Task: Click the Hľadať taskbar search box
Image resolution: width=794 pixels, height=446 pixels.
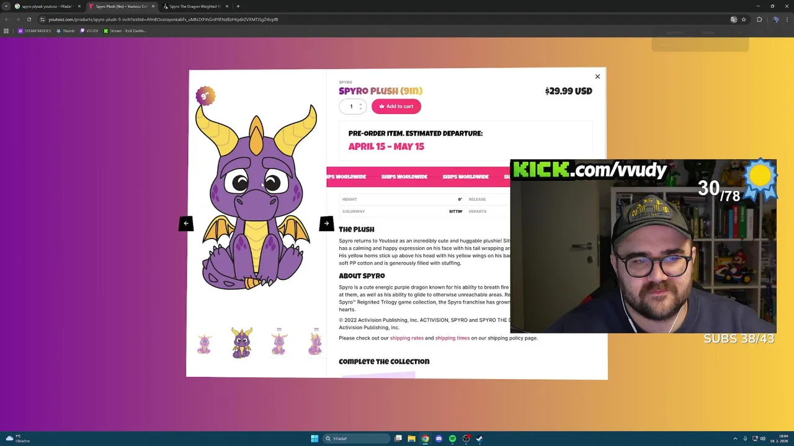Action: tap(355, 439)
